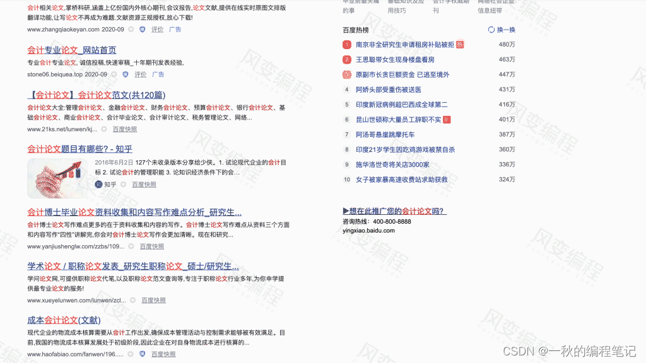Open hot topic 原副市长贪巨额资金 已逃至境外
This screenshot has height=363, width=646.
pos(402,74)
